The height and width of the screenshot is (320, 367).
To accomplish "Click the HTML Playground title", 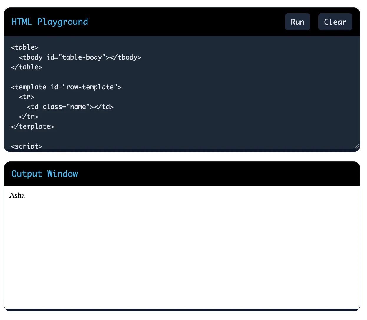I will click(50, 22).
